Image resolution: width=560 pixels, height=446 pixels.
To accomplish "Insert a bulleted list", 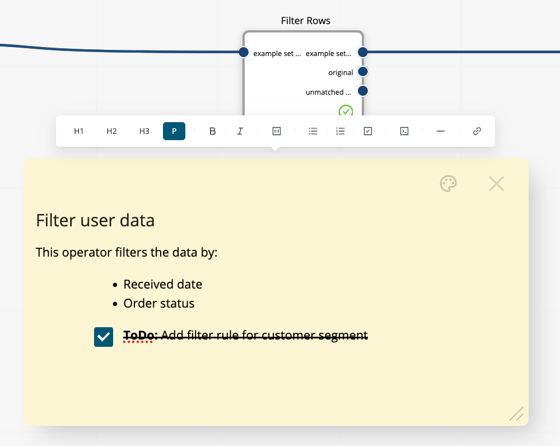I will (312, 131).
